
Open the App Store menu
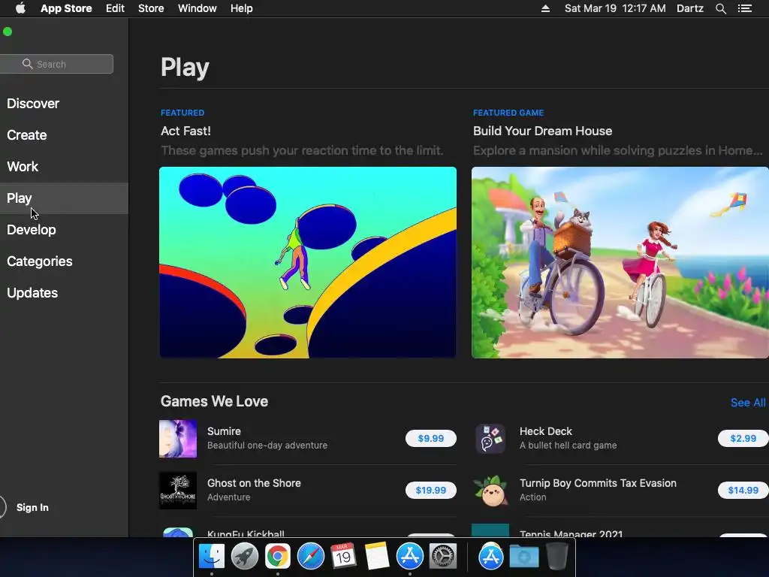pyautogui.click(x=66, y=8)
